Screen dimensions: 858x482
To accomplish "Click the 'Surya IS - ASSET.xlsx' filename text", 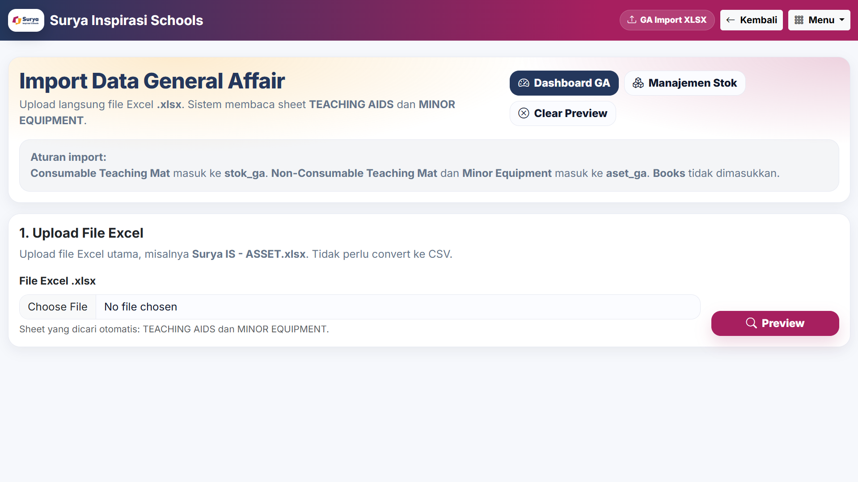I will (x=249, y=254).
